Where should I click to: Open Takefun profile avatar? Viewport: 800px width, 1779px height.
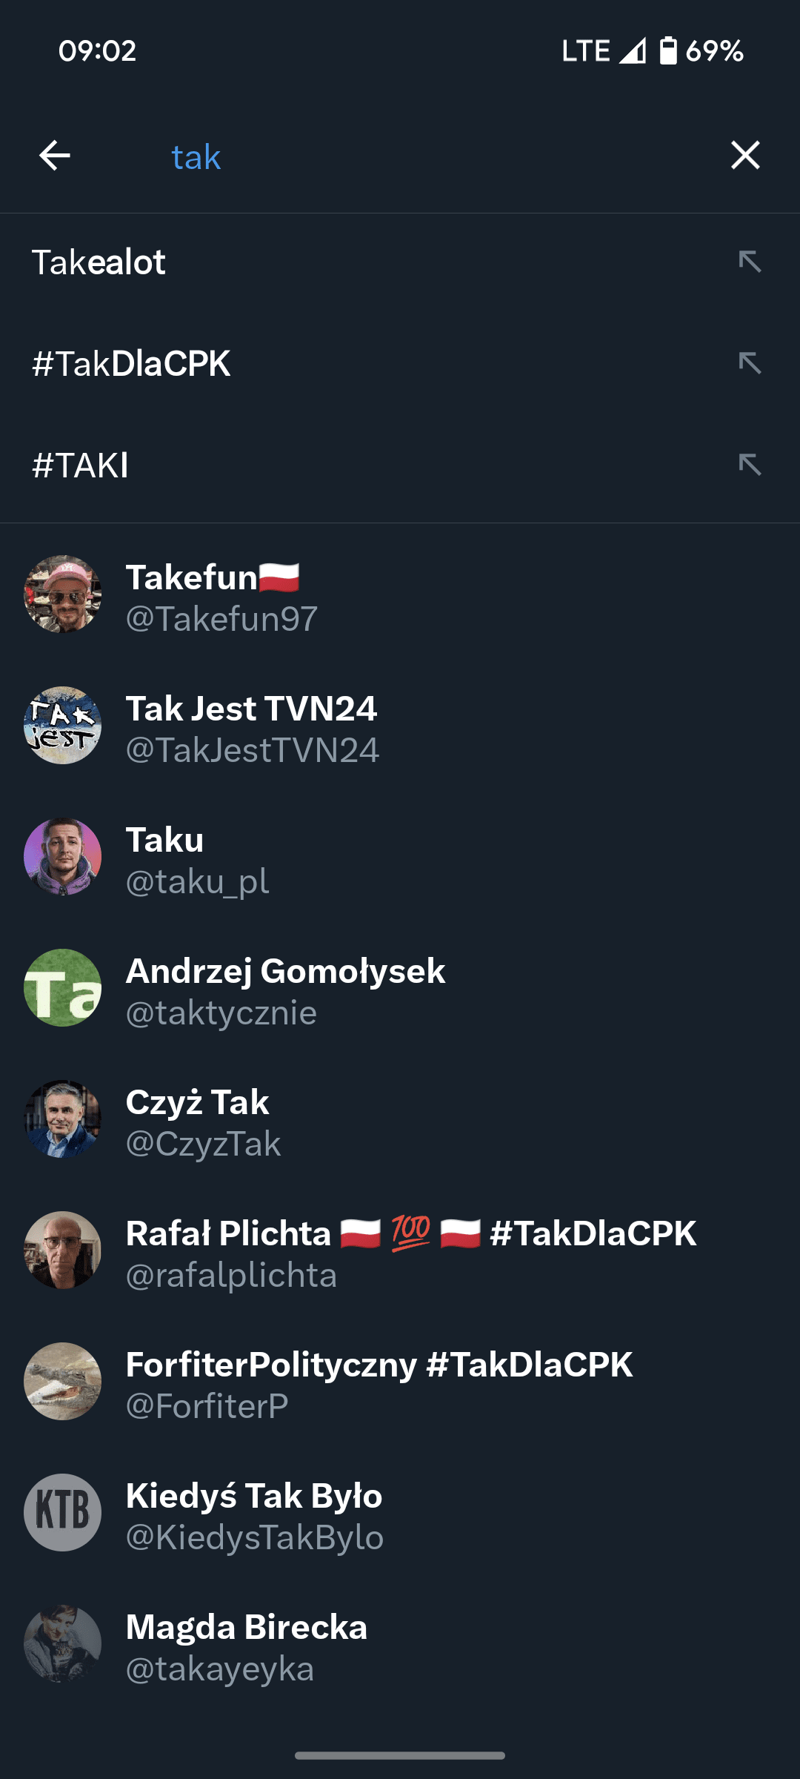tap(63, 594)
